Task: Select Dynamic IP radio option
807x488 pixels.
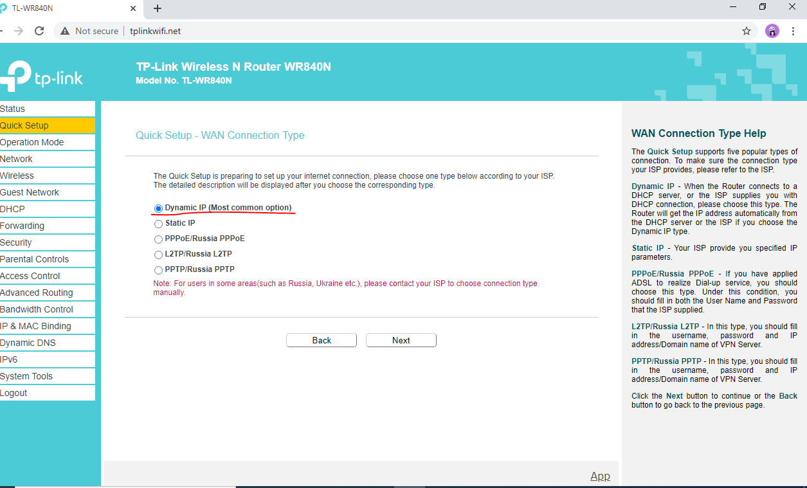Action: (158, 208)
